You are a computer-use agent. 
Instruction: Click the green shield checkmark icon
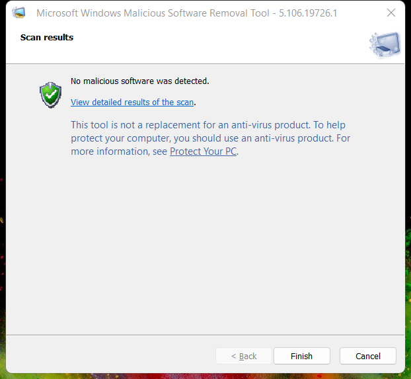pos(50,95)
